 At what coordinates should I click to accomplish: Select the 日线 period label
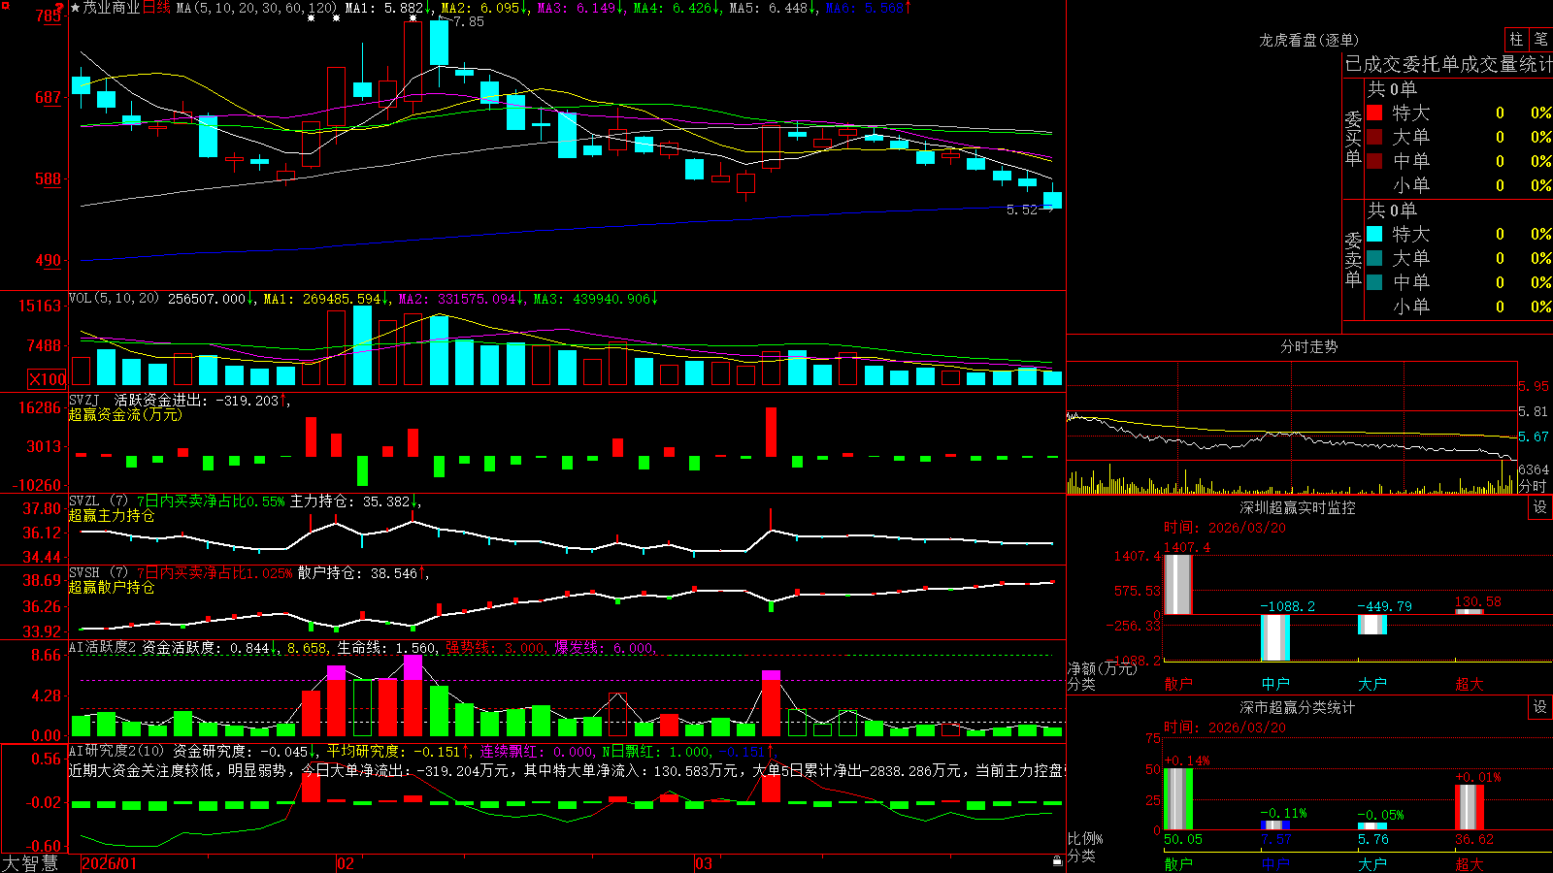click(x=157, y=8)
